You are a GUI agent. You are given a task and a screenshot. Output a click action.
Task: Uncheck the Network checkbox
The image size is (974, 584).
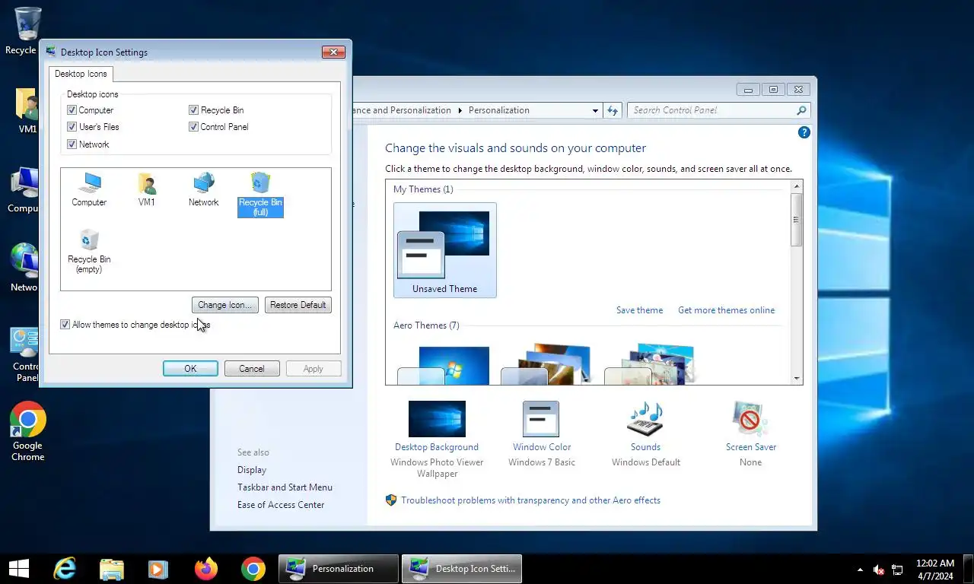[x=72, y=144]
